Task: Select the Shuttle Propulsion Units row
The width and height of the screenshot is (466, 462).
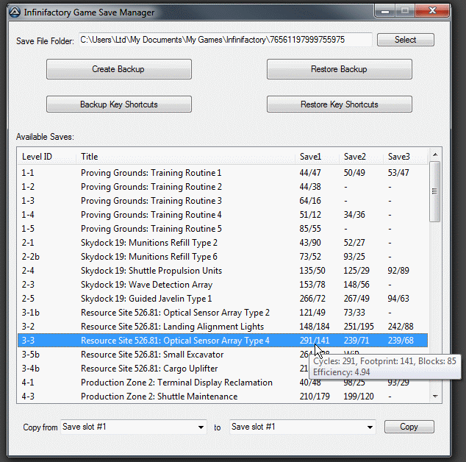Action: 223,271
